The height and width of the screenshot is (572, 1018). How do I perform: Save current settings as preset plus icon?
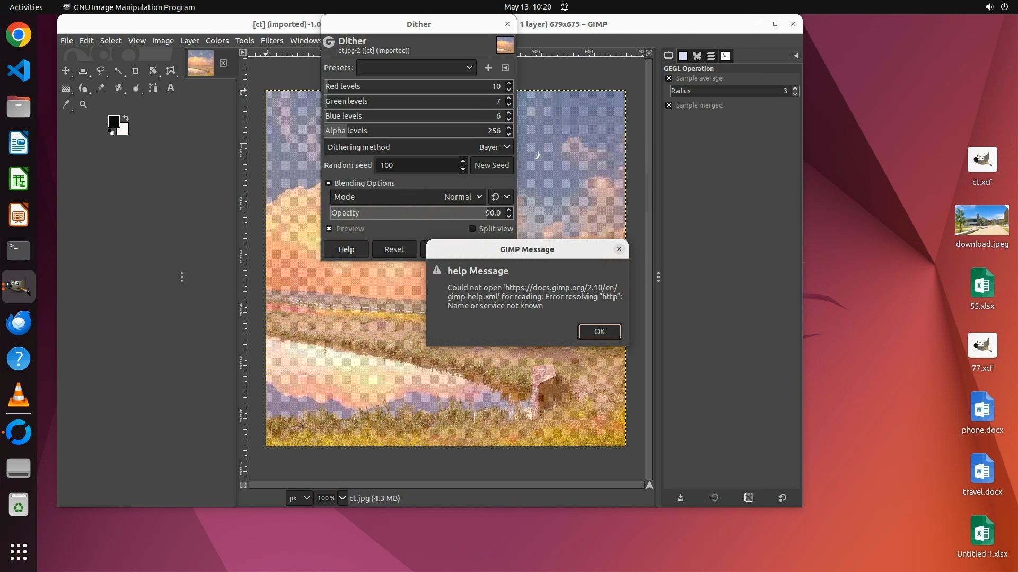488,68
